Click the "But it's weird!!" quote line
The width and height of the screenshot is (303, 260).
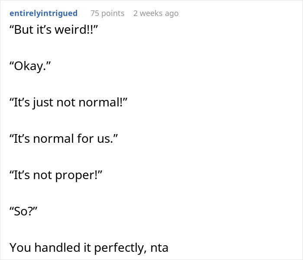54,29
